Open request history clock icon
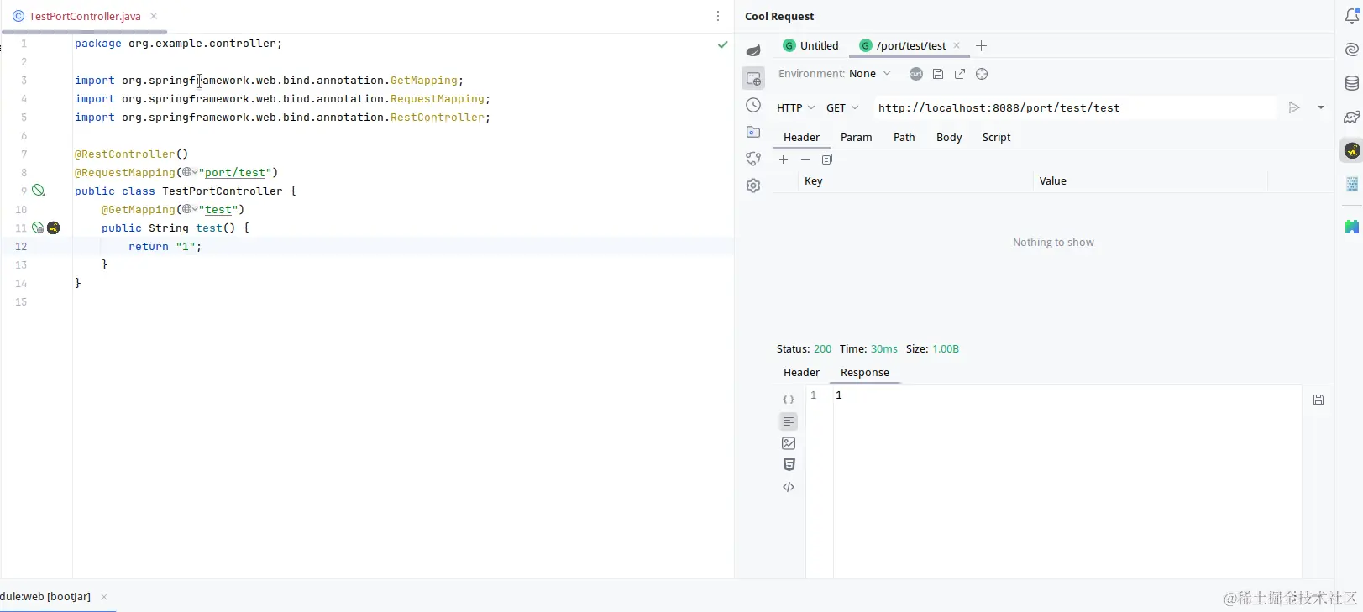The height and width of the screenshot is (612, 1363). point(753,105)
